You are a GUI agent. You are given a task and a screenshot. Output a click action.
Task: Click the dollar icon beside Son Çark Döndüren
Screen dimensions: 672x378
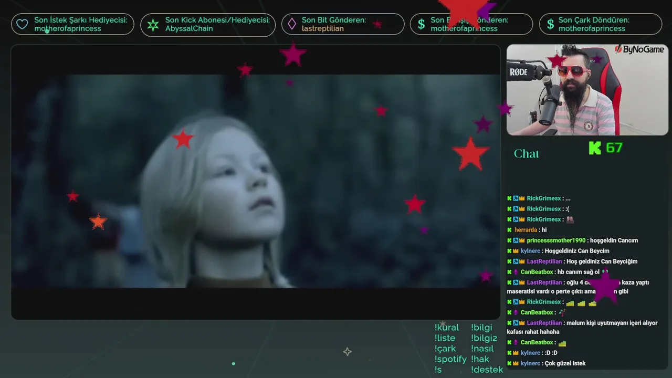click(x=550, y=24)
